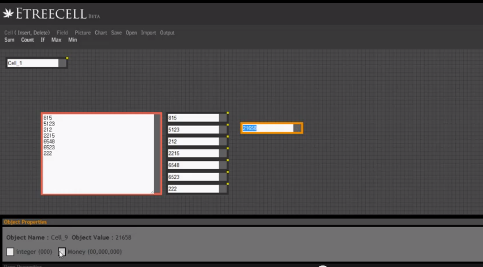Open the Picture menu item
The image size is (483, 267).
coord(83,33)
